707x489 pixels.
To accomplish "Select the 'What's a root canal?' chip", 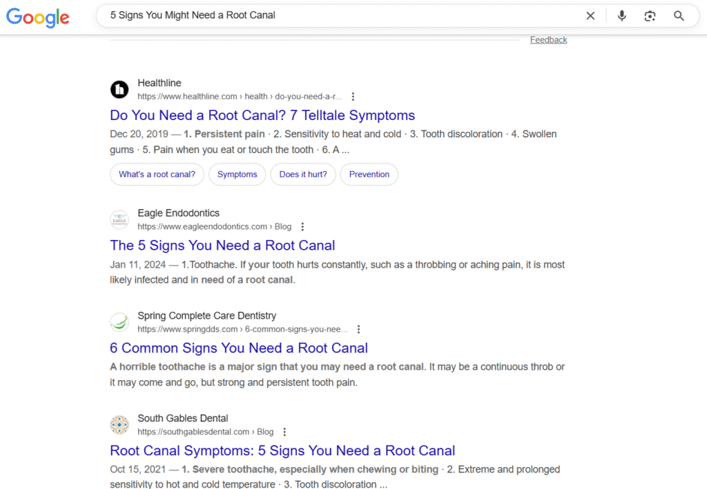I will (157, 174).
